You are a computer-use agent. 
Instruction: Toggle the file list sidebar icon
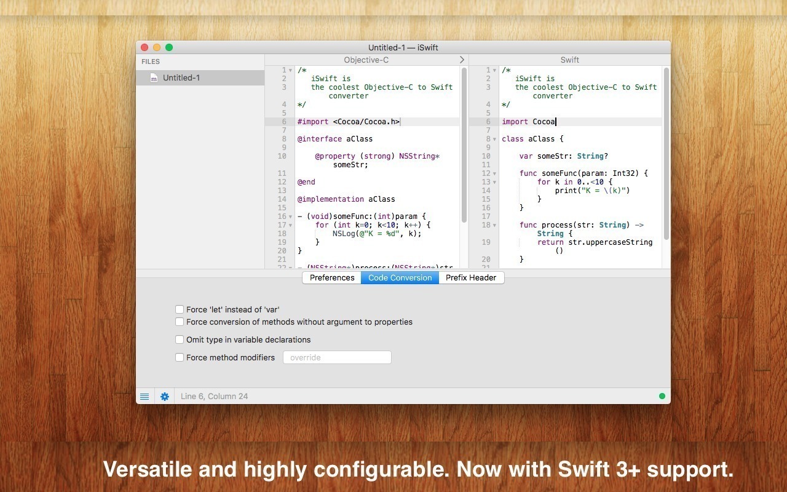coord(144,397)
